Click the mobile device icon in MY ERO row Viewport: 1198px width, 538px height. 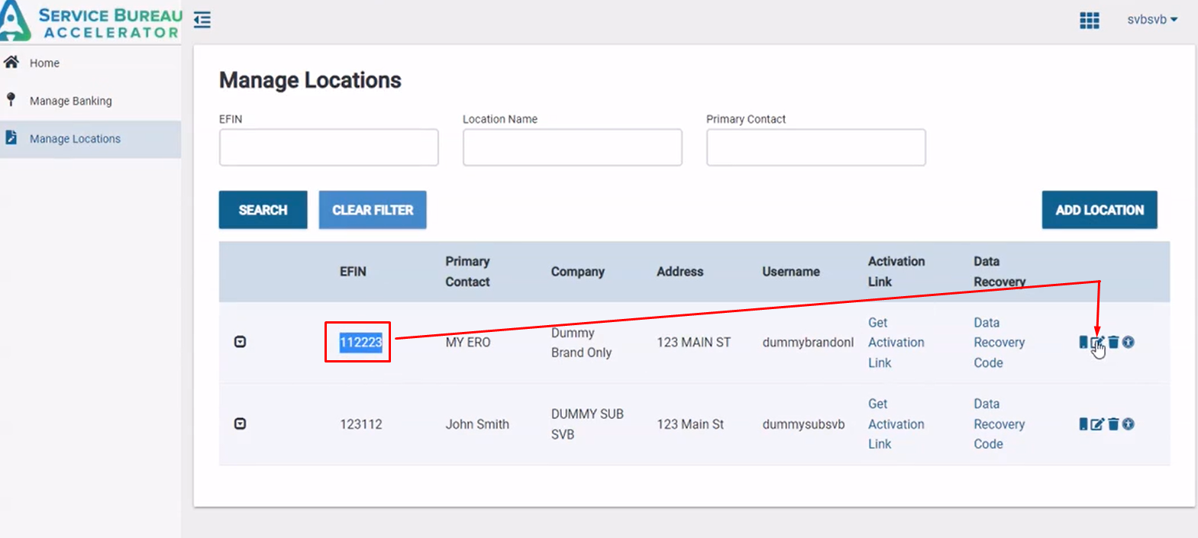pyautogui.click(x=1083, y=342)
